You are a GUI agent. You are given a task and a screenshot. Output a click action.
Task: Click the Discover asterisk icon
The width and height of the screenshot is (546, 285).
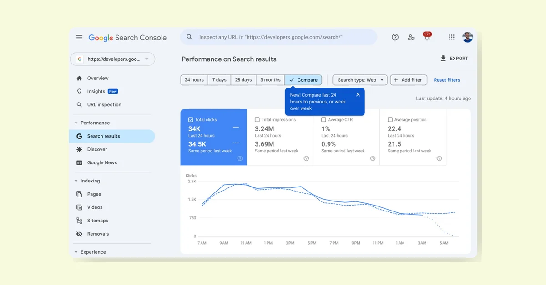[x=79, y=149]
